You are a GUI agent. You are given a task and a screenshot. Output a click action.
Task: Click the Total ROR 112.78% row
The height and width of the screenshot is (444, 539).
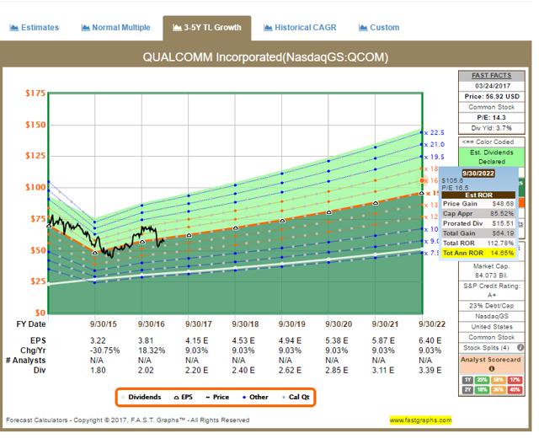pyautogui.click(x=478, y=243)
